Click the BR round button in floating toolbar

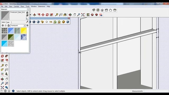pyautogui.click(x=34, y=22)
